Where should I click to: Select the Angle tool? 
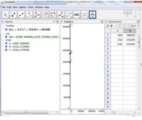(61, 15)
